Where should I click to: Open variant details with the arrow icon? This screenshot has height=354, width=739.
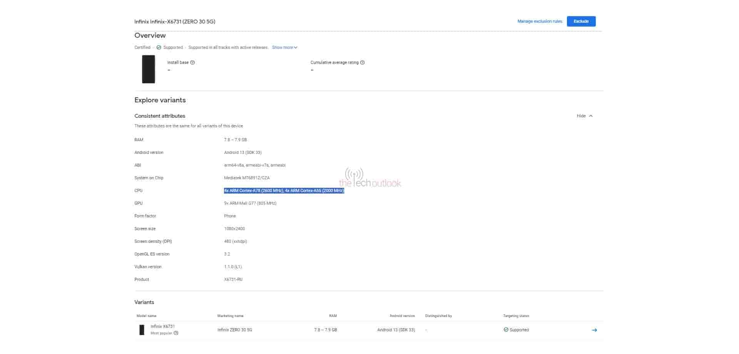(594, 330)
